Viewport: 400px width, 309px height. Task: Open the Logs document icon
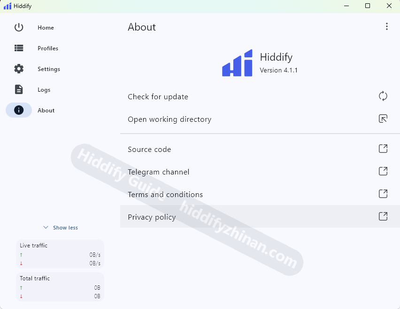pos(19,89)
